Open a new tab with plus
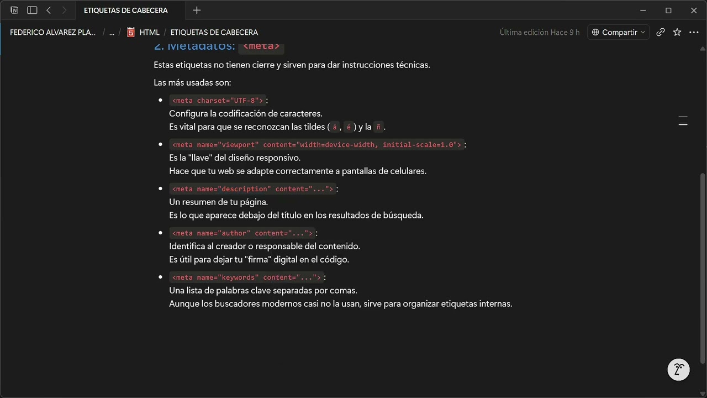This screenshot has width=707, height=398. [197, 10]
